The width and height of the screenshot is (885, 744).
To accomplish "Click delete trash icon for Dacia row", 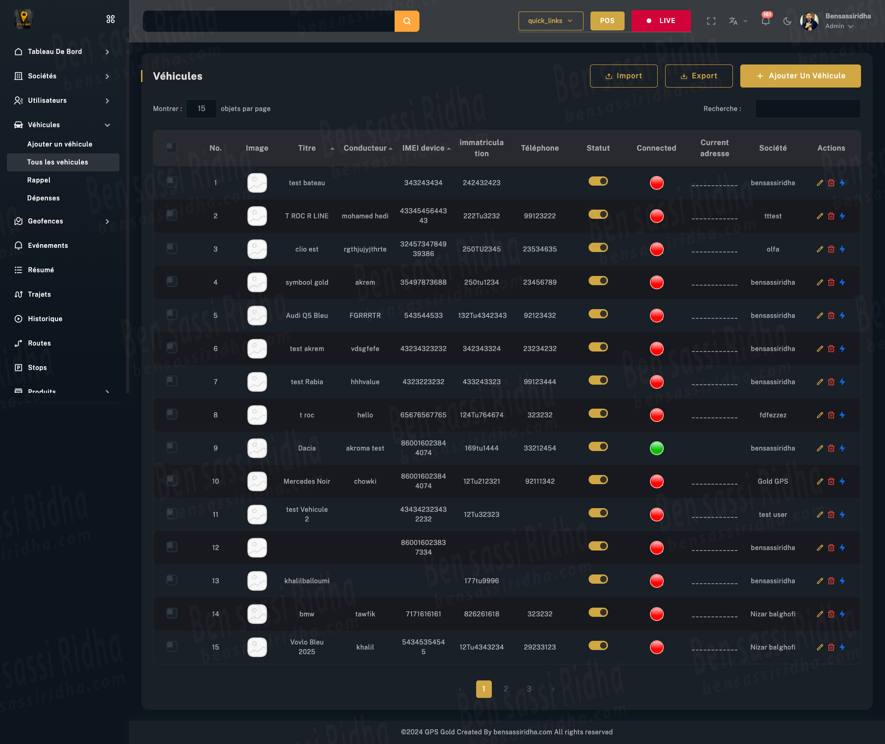I will point(831,448).
